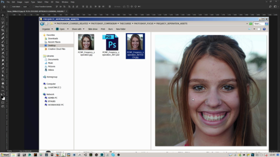
Task: Open address bar history dropdown arrow
Action: [247, 24]
